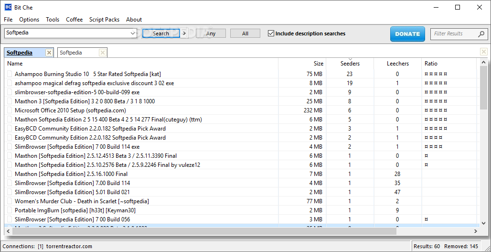Open the Coffee menu
Image resolution: width=491 pixels, height=252 pixels.
pyautogui.click(x=74, y=20)
